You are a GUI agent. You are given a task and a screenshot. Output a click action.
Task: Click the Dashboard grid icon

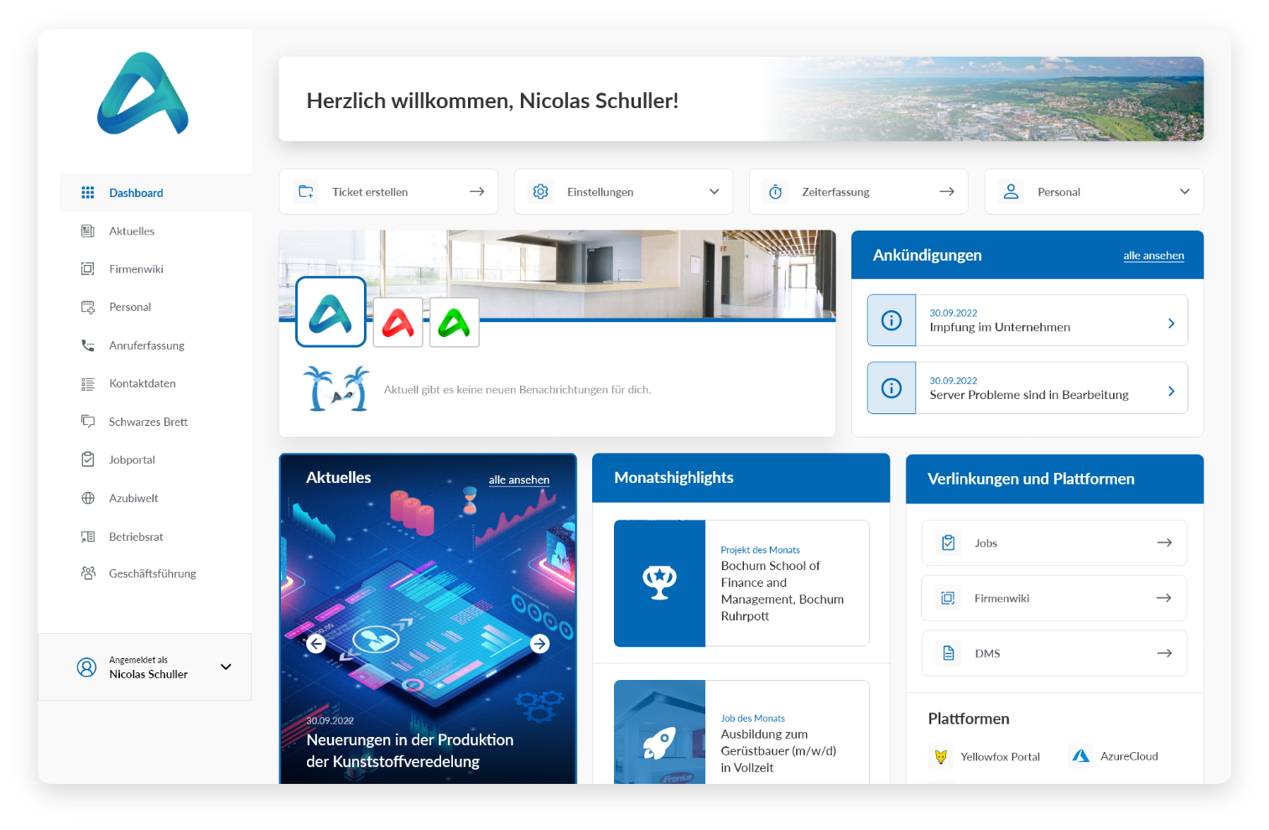87,193
